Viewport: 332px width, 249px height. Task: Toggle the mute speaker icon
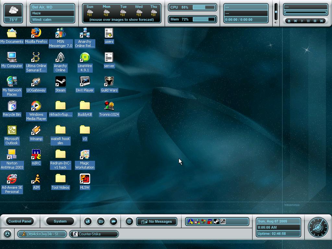click(276, 22)
